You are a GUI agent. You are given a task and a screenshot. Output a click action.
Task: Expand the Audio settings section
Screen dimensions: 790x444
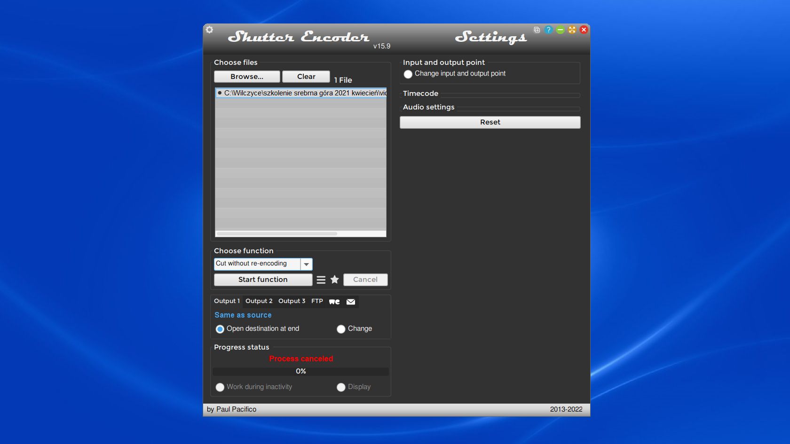click(428, 107)
